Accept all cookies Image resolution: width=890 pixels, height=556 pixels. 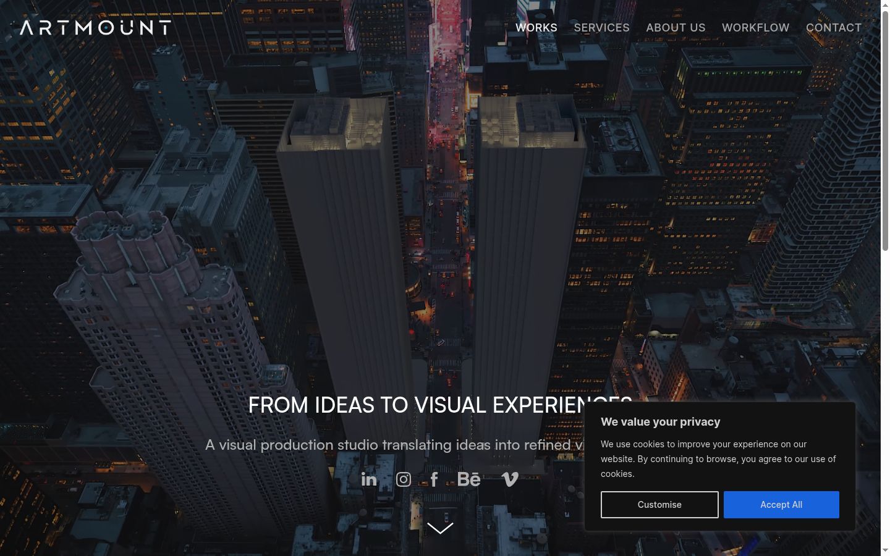pos(781,505)
